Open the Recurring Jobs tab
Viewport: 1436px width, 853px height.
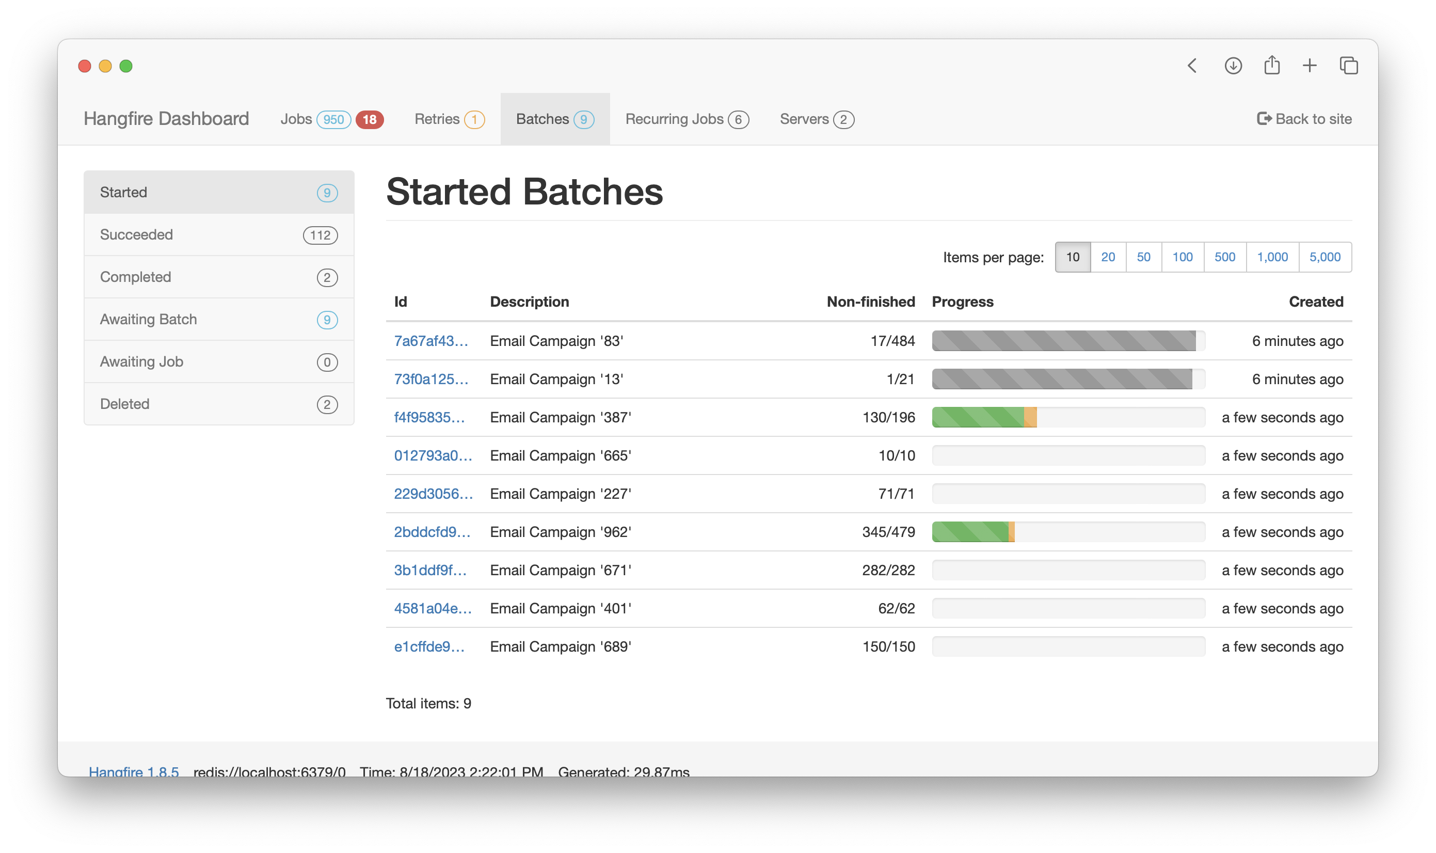[x=687, y=119]
